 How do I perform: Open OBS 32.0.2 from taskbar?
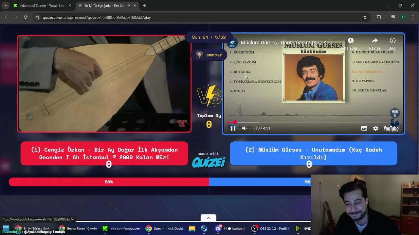click(271, 228)
